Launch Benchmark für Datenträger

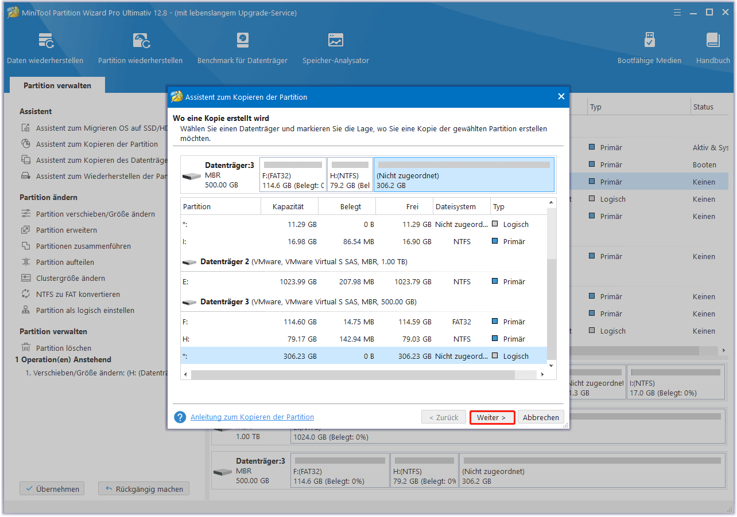[242, 49]
